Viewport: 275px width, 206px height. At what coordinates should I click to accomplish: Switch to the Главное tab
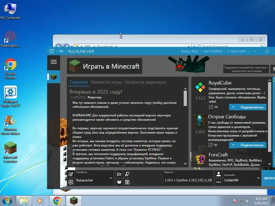tap(79, 82)
